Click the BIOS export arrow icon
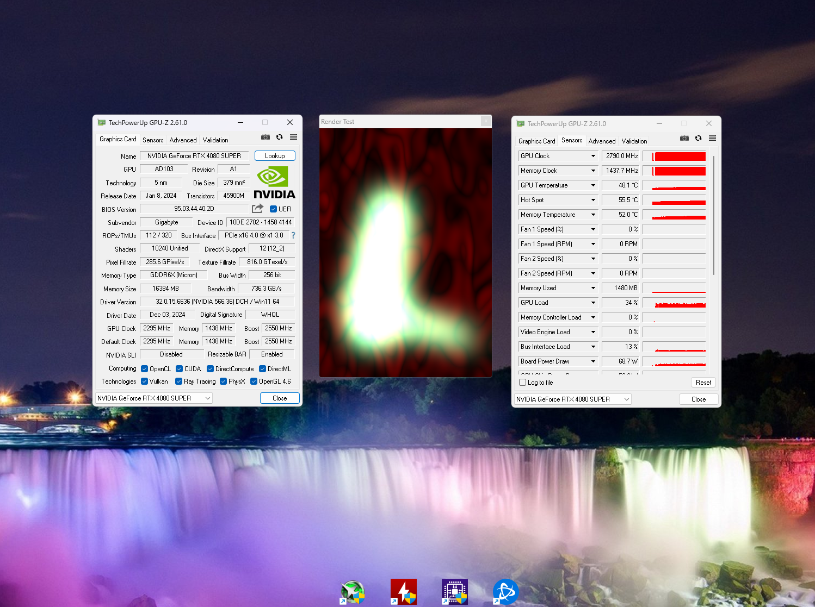This screenshot has width=815, height=607. (x=258, y=209)
